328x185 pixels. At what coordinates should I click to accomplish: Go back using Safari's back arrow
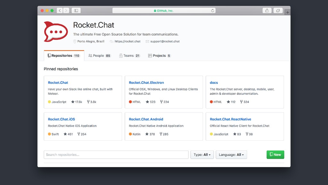coord(60,11)
